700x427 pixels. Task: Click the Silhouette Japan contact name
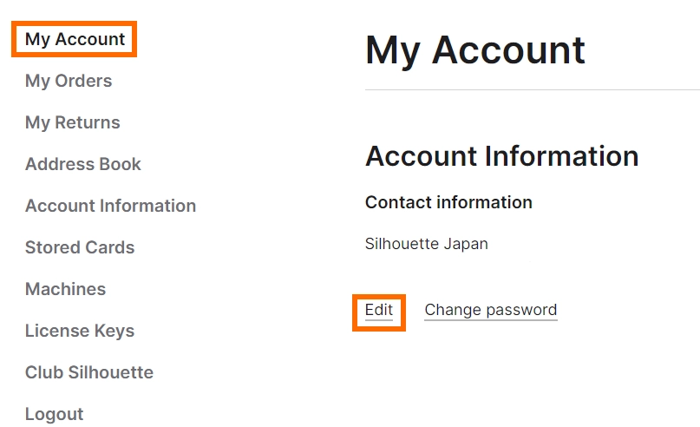coord(426,244)
